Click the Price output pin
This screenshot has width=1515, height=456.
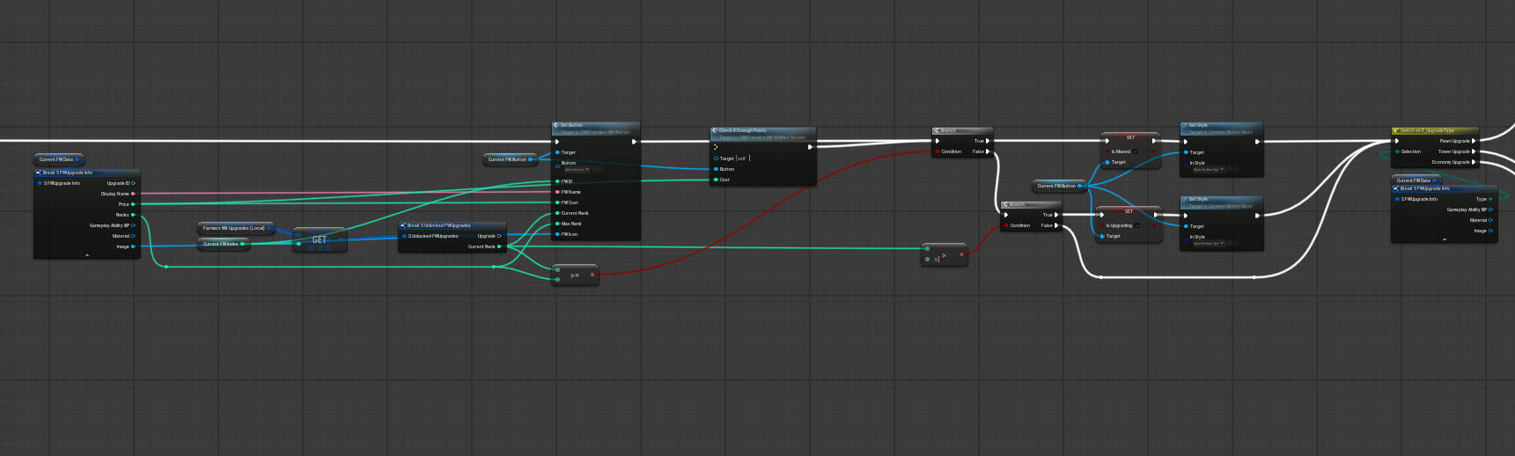pyautogui.click(x=133, y=204)
